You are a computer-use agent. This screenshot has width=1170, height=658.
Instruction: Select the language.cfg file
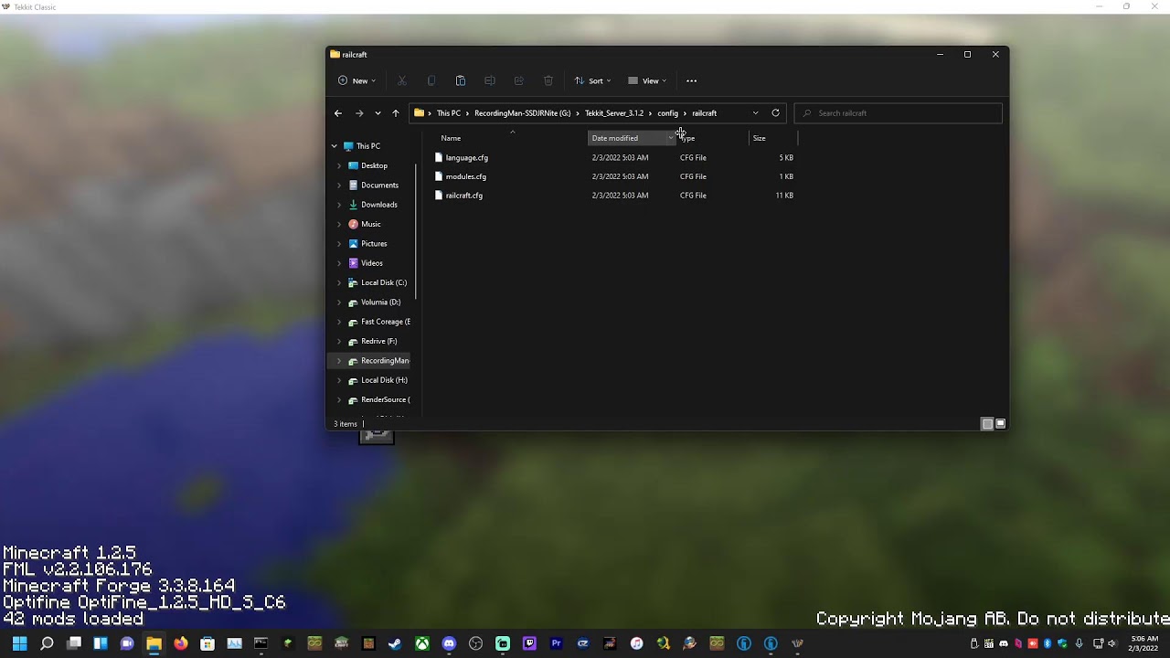467,158
